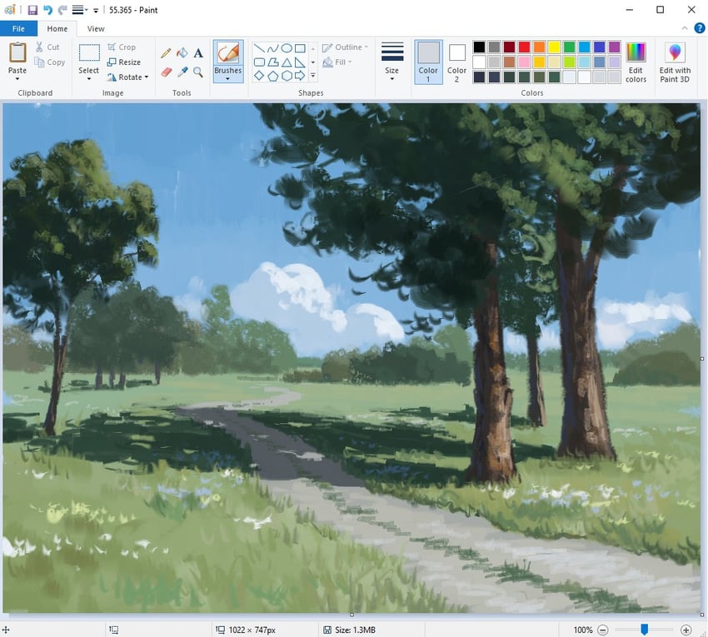The height and width of the screenshot is (637, 708).
Task: Select the Text tool
Action: 197,53
